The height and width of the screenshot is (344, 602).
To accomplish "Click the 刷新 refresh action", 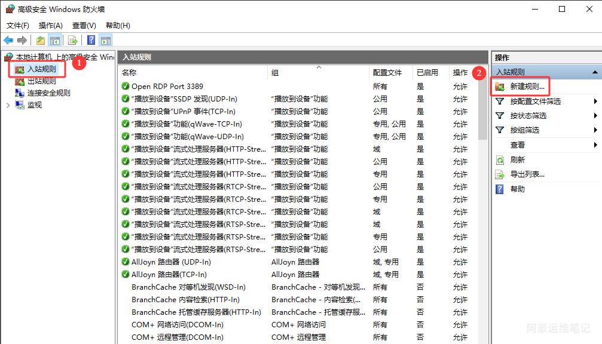I will tap(517, 160).
